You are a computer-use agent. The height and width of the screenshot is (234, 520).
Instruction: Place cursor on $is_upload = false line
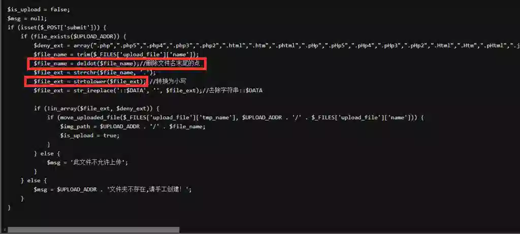pyautogui.click(x=39, y=10)
